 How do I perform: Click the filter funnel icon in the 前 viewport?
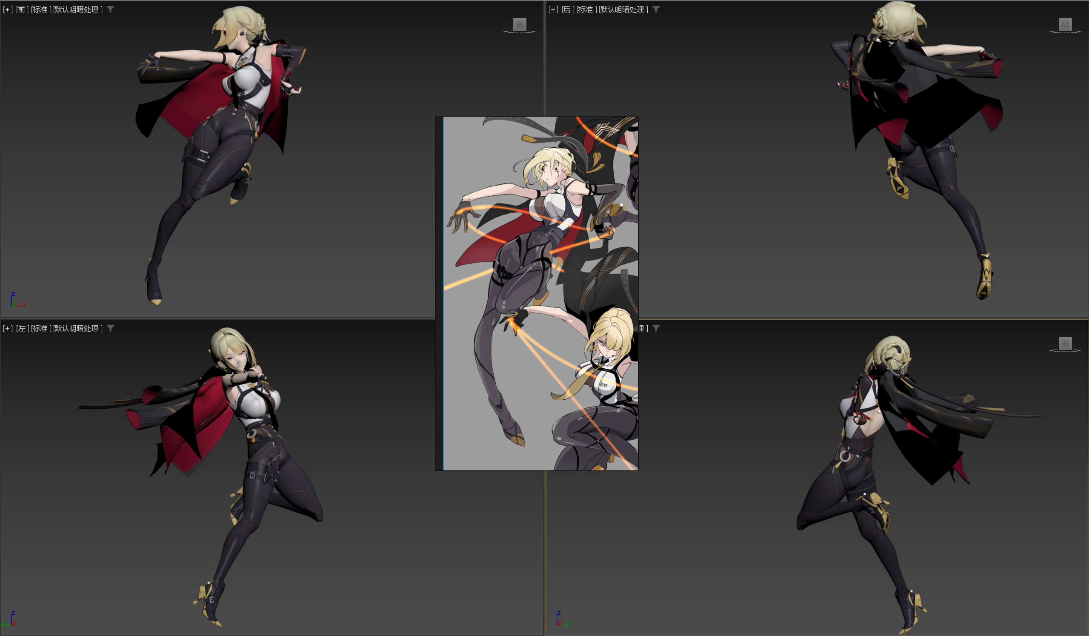(x=111, y=9)
